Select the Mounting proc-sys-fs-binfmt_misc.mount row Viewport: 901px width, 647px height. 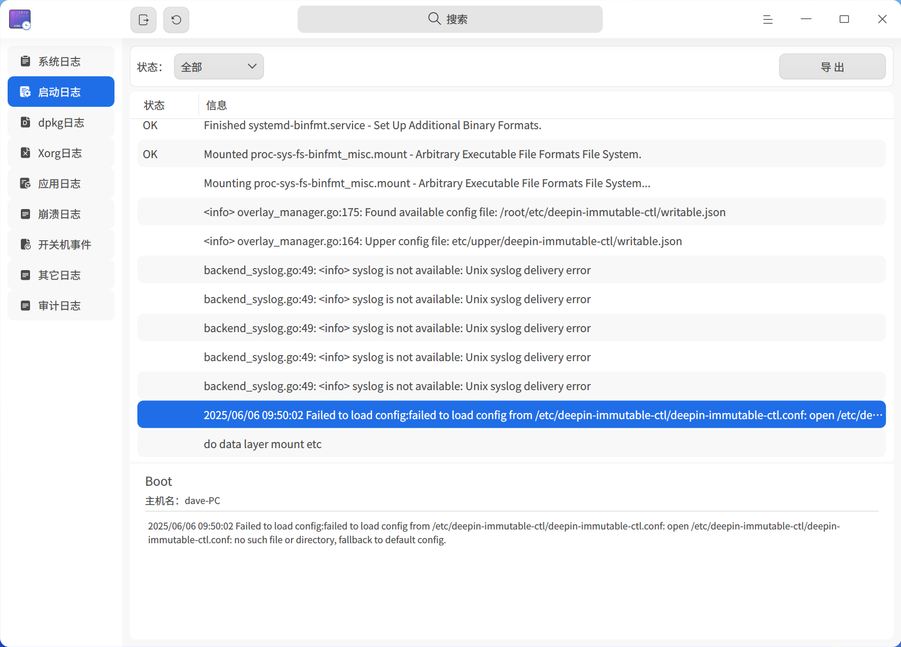pos(511,183)
